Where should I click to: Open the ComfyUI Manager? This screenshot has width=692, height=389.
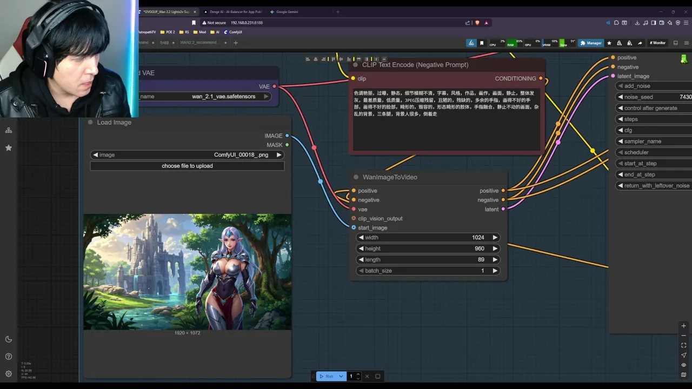click(x=590, y=43)
